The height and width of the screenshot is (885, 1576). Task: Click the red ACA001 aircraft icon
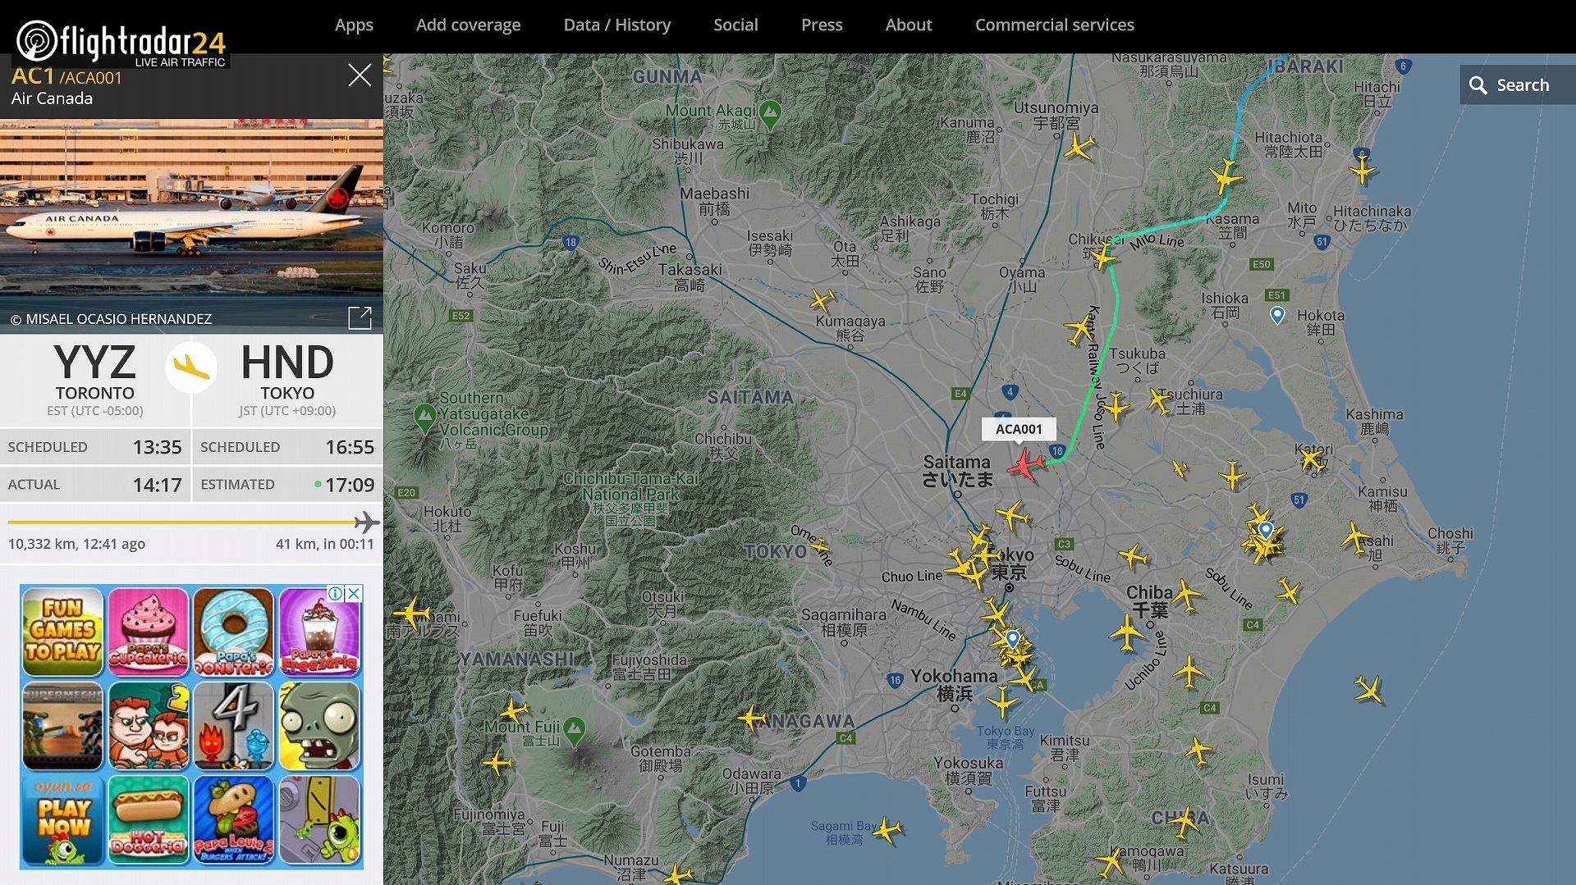(x=1025, y=466)
